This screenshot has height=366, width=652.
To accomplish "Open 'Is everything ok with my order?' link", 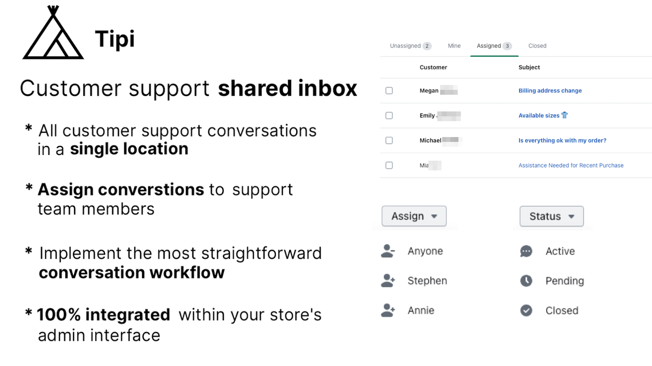I will [562, 140].
